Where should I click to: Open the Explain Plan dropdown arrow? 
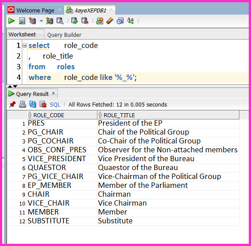click(x=41, y=21)
